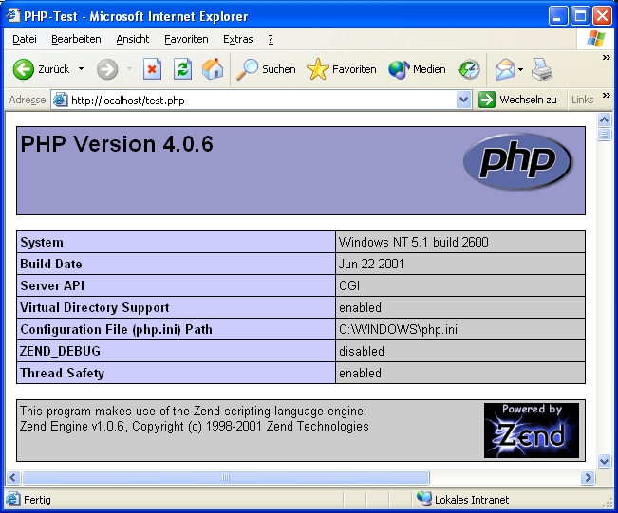
Task: Go to the home page icon
Action: (x=213, y=69)
